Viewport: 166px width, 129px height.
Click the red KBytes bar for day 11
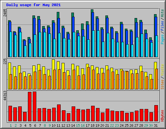coord(59,113)
